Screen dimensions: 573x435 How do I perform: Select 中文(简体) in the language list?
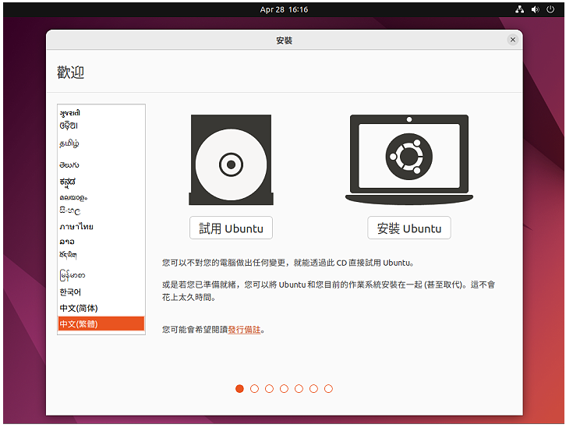101,308
